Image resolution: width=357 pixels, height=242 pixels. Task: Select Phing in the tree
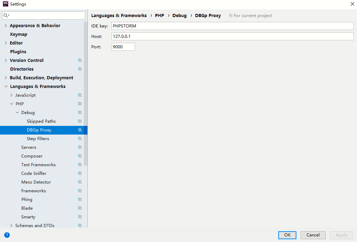pyautogui.click(x=26, y=200)
